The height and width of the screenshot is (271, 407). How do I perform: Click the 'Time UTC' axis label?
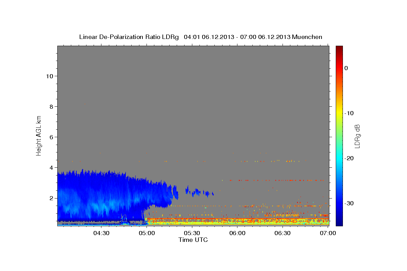click(x=193, y=240)
